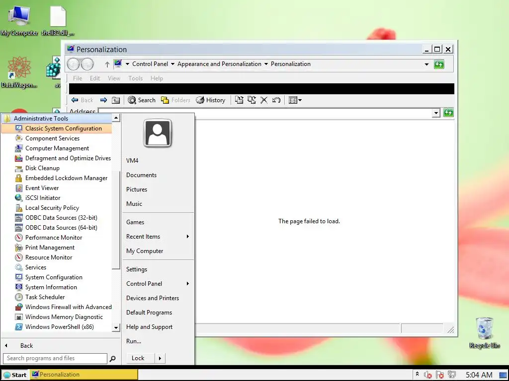Viewport: 509px width, 381px height.
Task: Click the Start button
Action: 15,375
